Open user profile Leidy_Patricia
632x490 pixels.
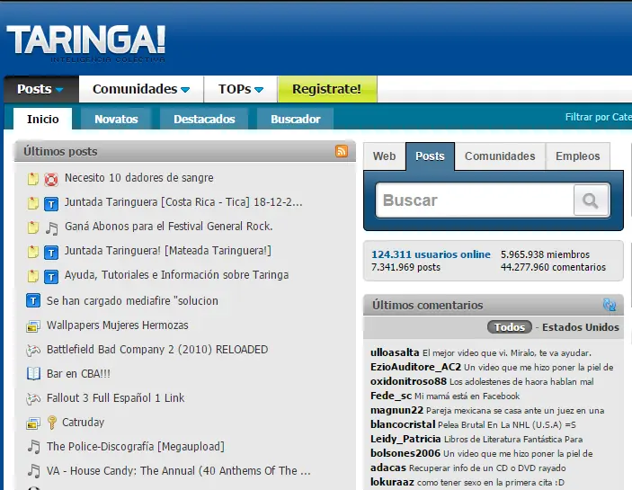tap(405, 440)
